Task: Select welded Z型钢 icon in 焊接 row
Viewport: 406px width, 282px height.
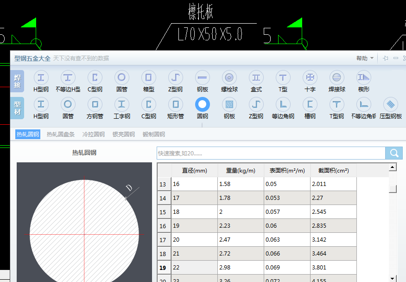Action: point(176,77)
